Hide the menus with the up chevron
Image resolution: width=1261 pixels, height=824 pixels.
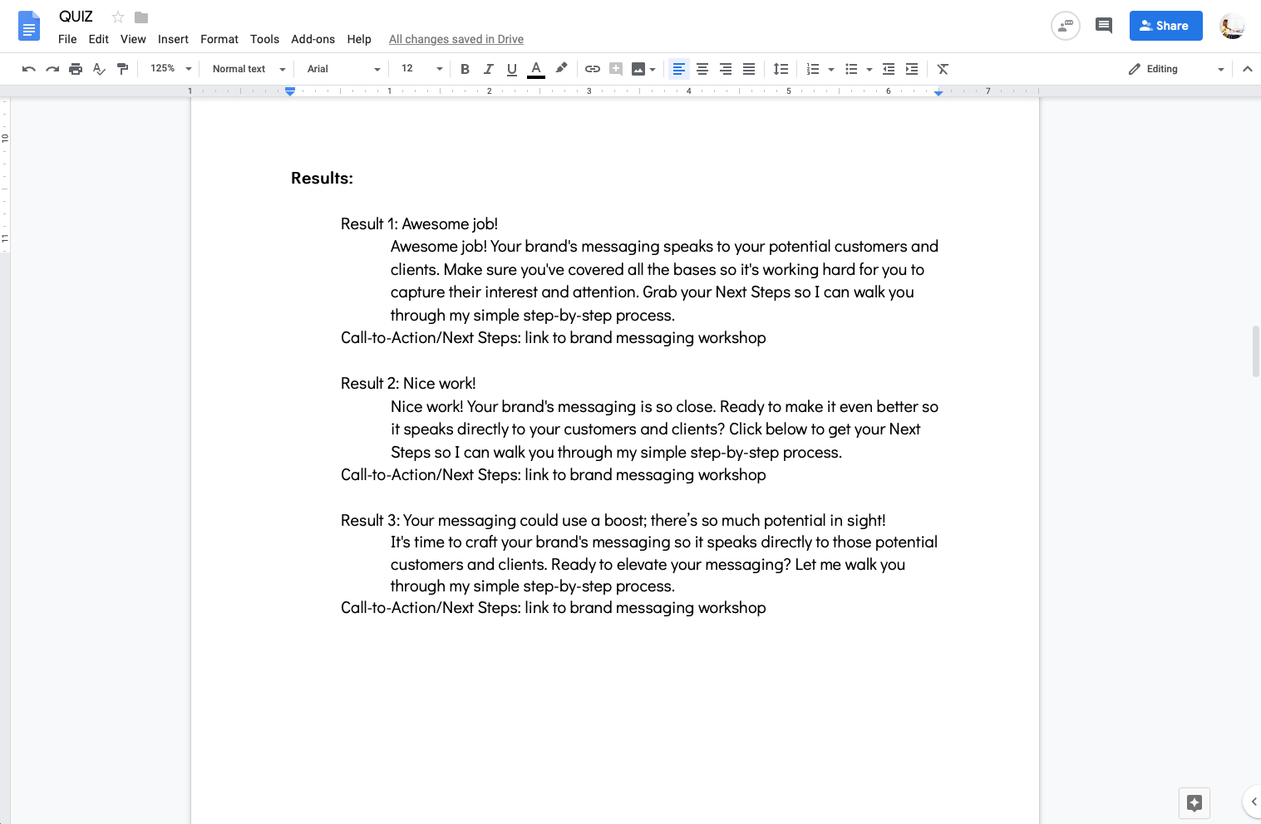click(x=1247, y=69)
